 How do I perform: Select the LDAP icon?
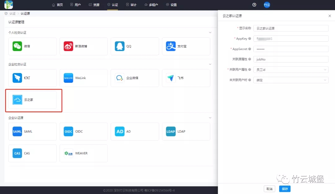click(171, 132)
